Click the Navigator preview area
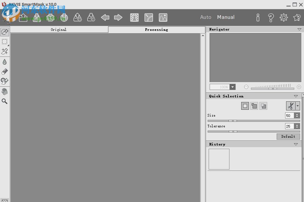The height and width of the screenshot is (202, 304). [x=255, y=58]
